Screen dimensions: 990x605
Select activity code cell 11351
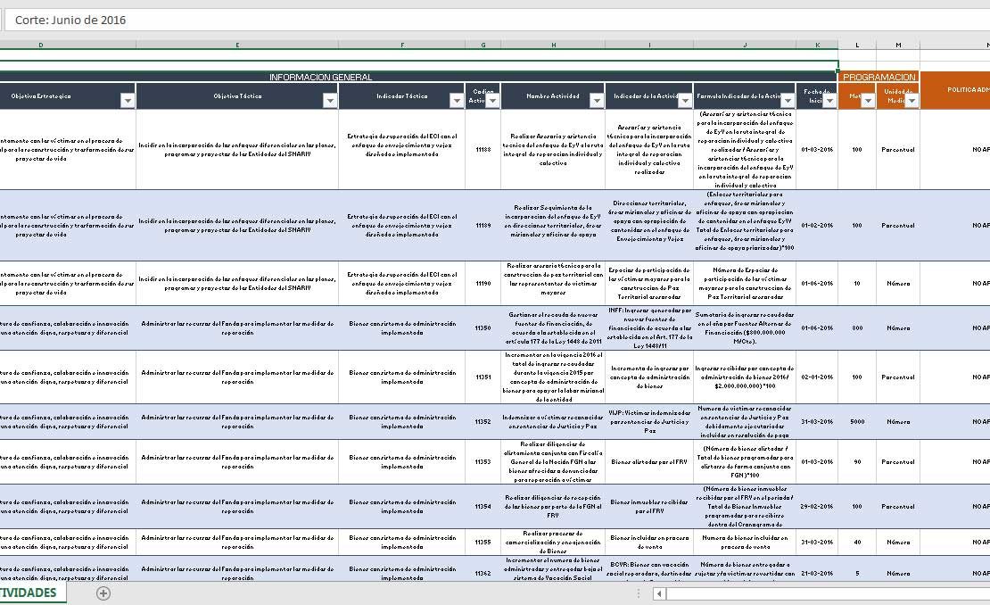(483, 377)
